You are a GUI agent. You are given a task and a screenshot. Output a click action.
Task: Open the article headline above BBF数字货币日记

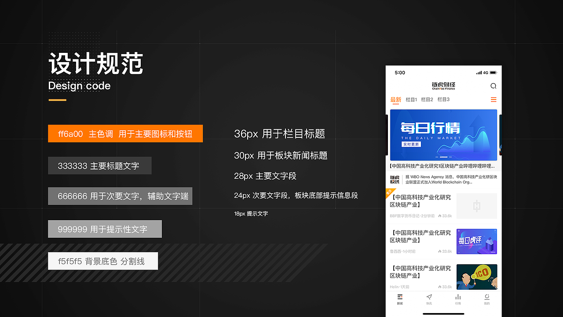[x=420, y=201]
